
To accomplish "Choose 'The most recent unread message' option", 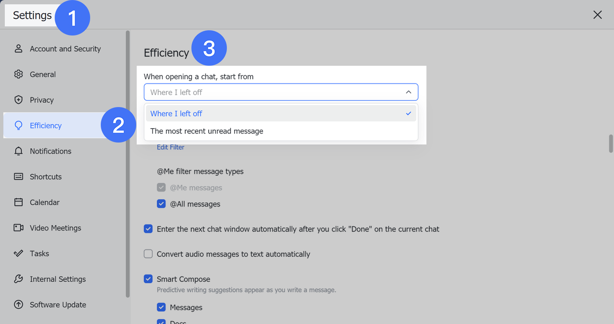I will click(x=207, y=131).
